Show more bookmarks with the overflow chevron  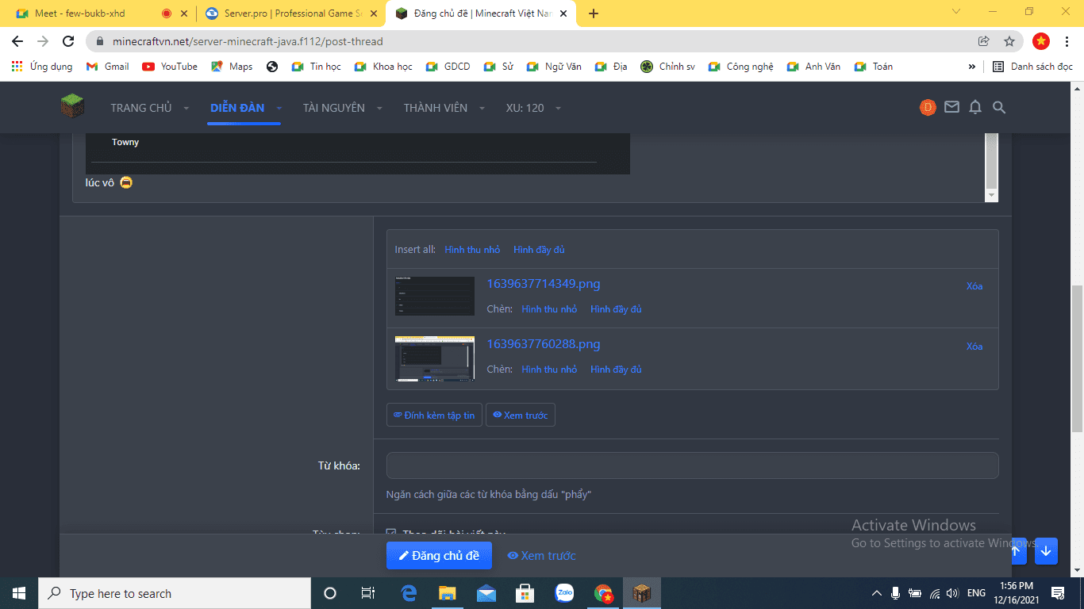tap(972, 67)
